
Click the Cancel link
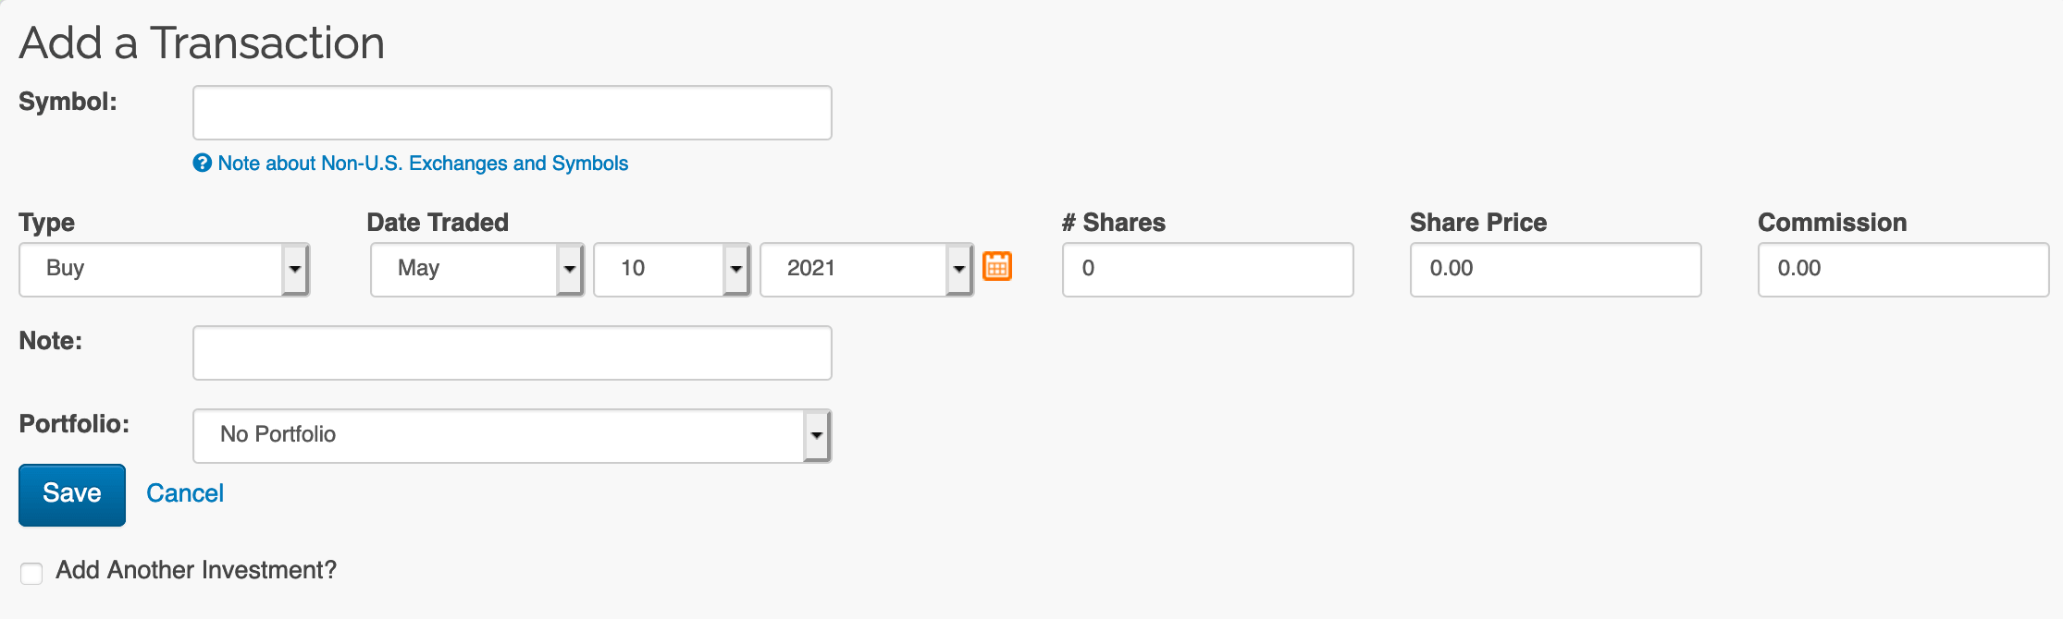(185, 493)
